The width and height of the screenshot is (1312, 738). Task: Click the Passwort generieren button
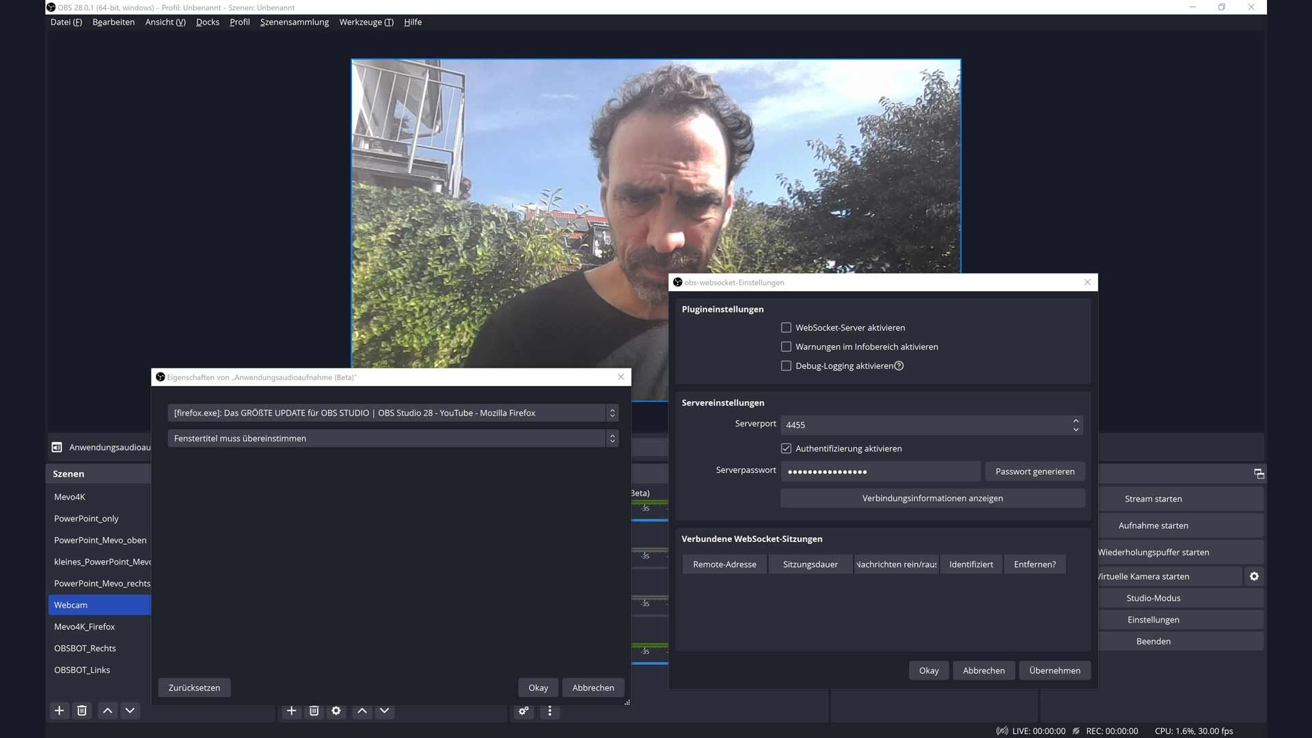point(1035,471)
